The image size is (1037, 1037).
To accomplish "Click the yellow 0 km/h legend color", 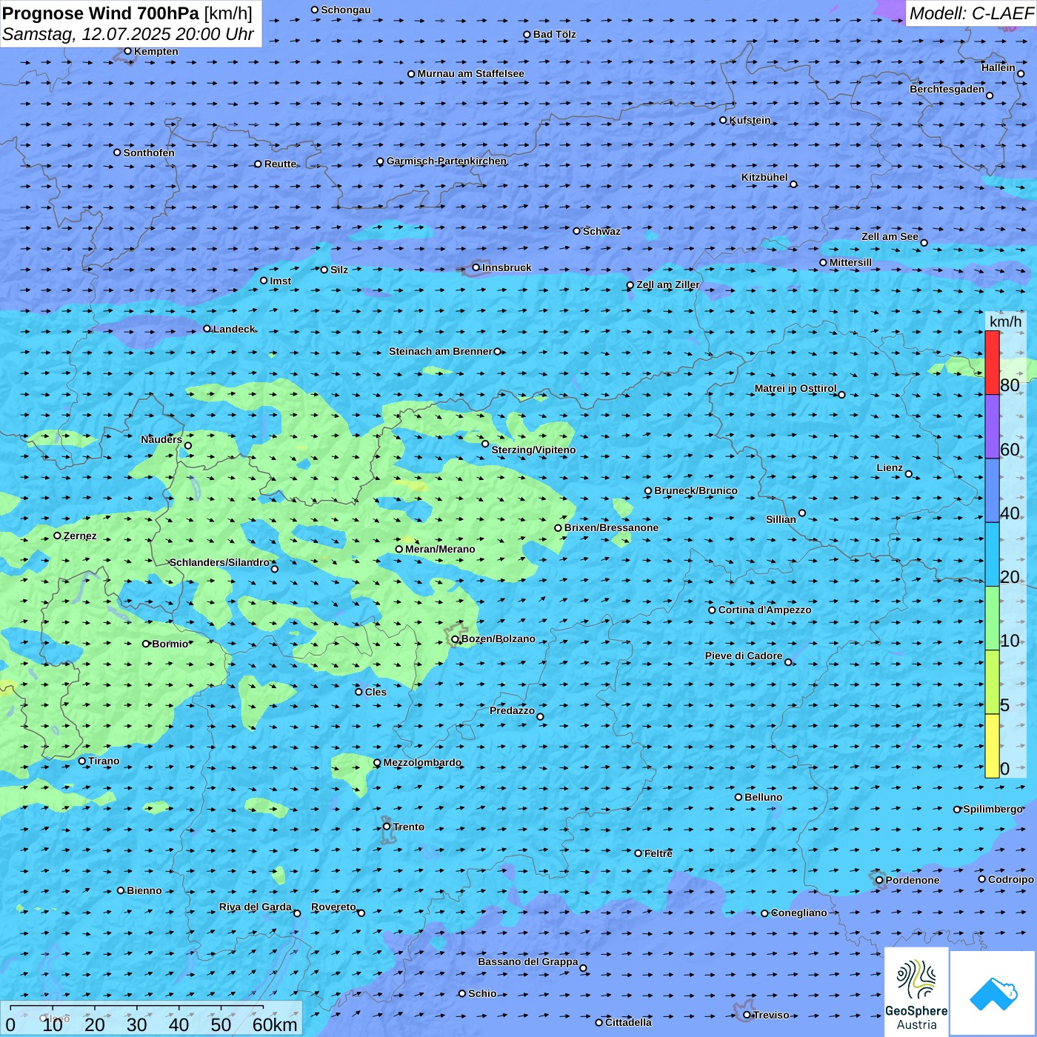I will pos(992,746).
